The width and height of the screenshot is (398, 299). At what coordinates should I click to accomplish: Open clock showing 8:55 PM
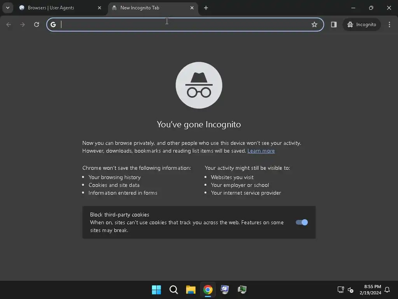coord(370,290)
